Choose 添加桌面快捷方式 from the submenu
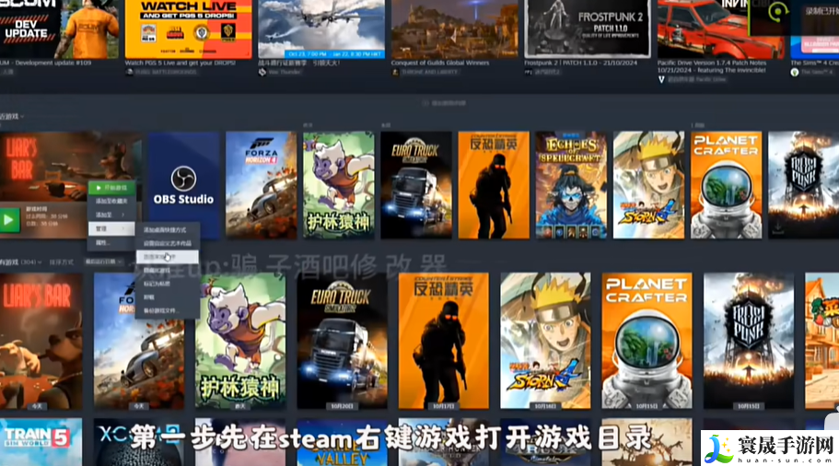 tap(167, 229)
